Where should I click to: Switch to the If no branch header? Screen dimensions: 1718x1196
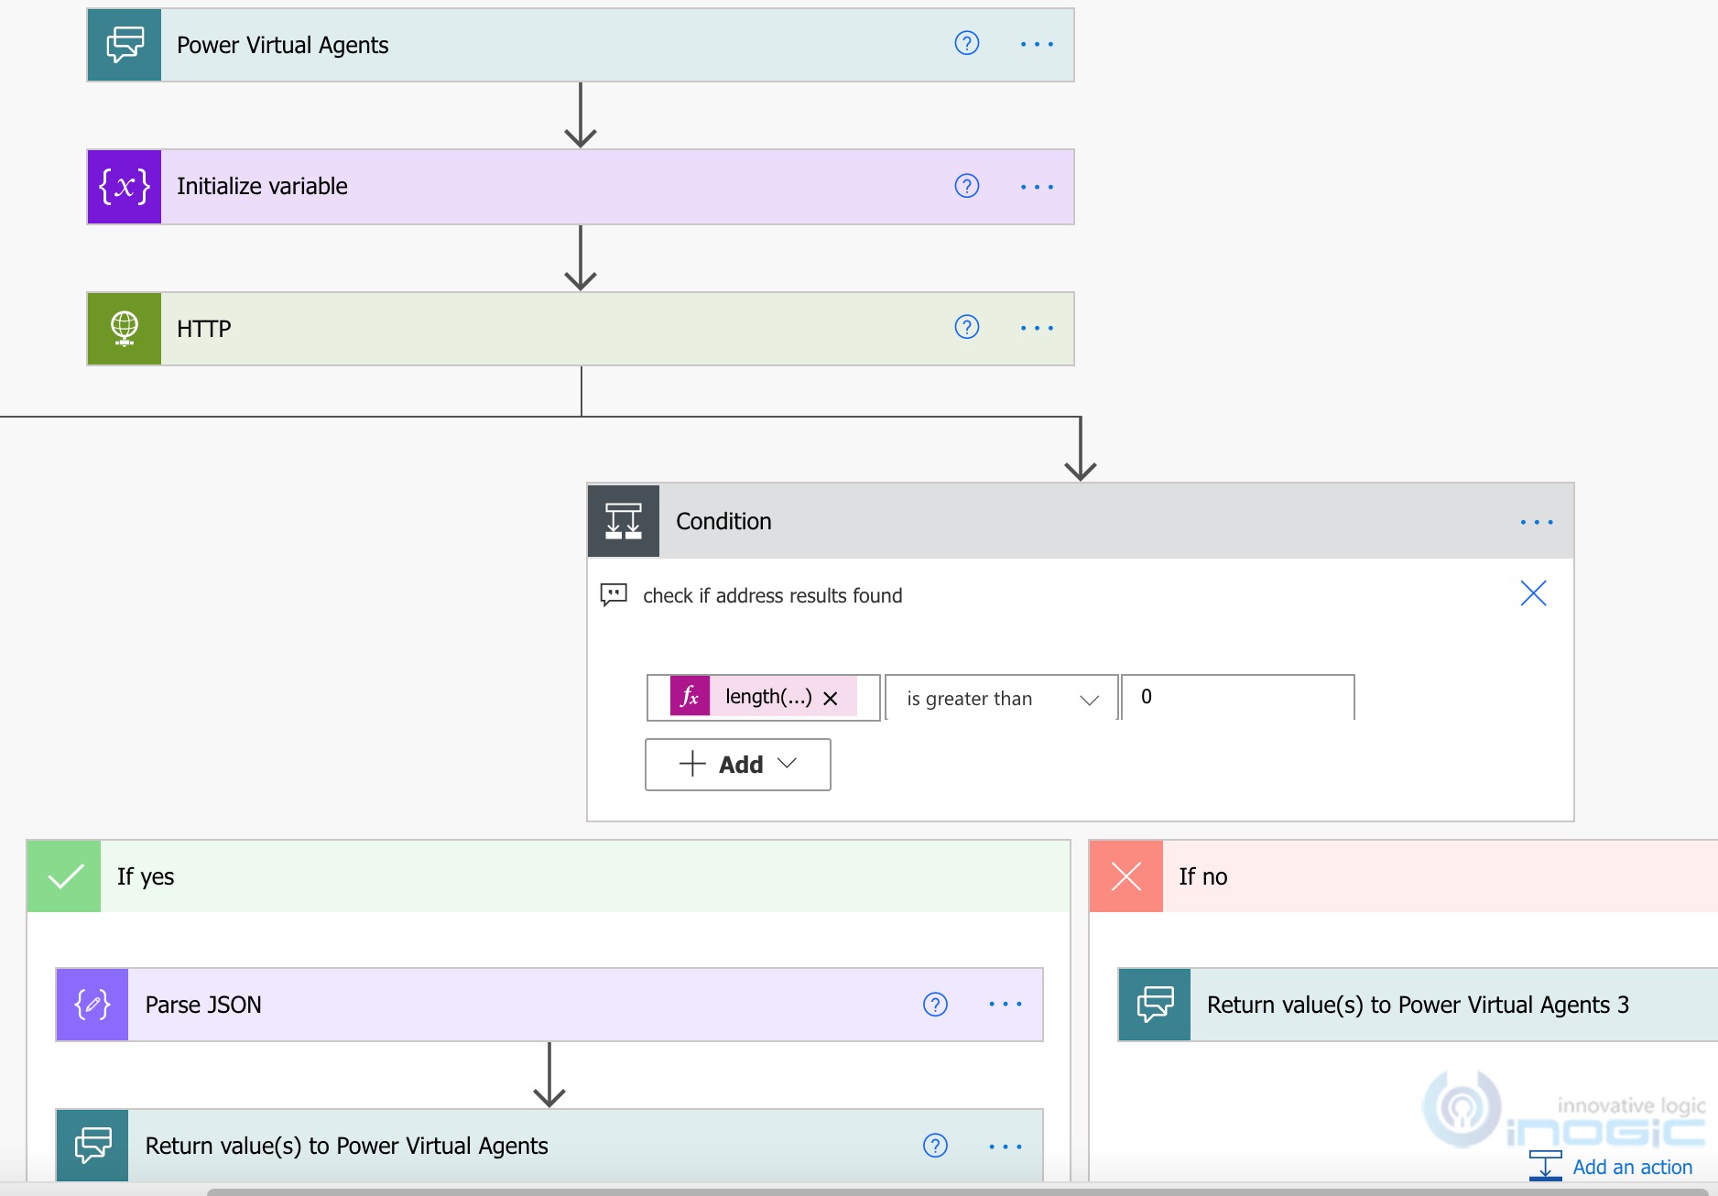tap(1203, 875)
